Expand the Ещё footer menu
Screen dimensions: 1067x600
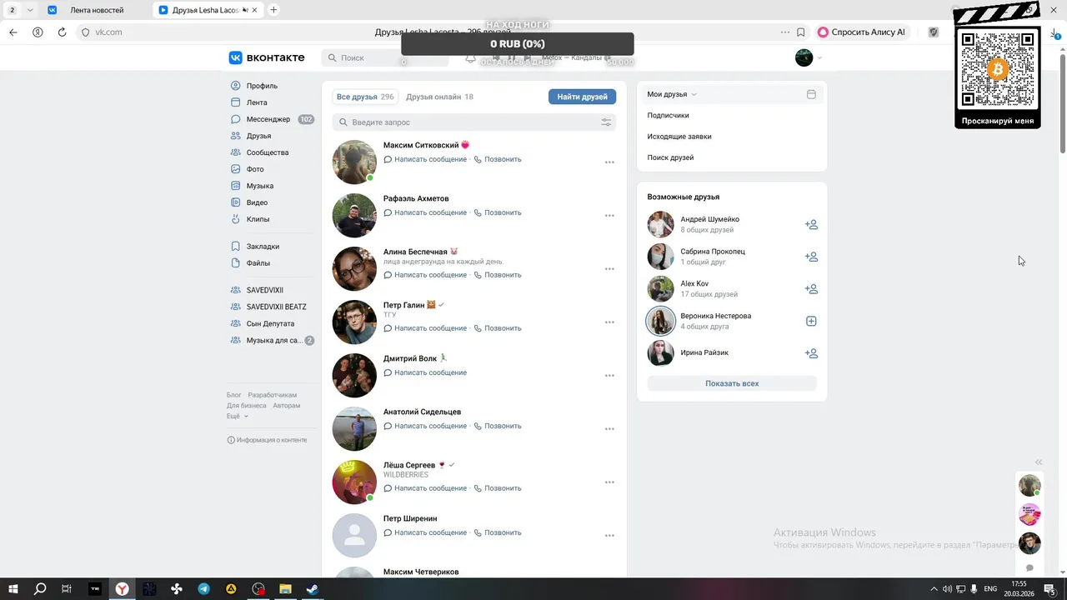click(x=237, y=416)
